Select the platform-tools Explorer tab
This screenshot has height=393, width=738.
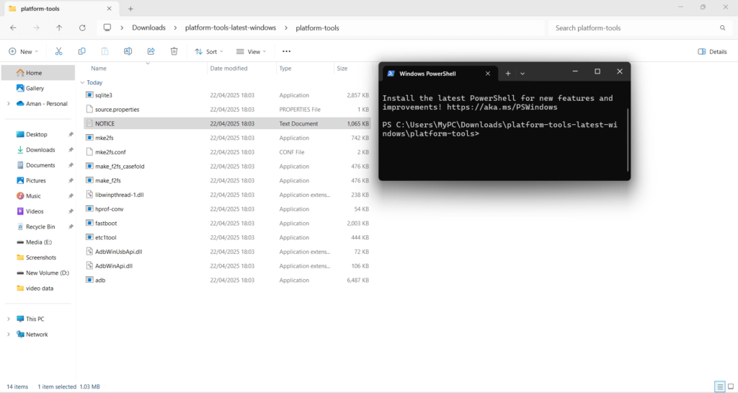coord(61,9)
